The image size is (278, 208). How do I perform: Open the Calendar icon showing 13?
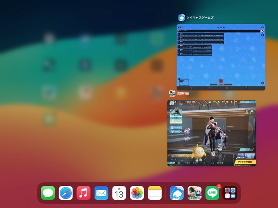(x=119, y=193)
